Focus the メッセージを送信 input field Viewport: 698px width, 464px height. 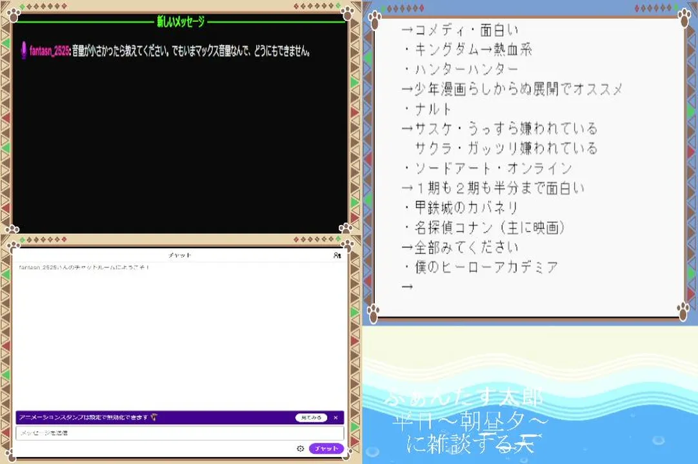[180, 433]
